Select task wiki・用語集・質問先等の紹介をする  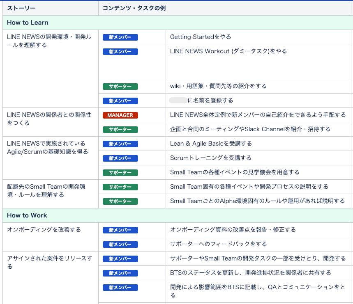point(218,86)
